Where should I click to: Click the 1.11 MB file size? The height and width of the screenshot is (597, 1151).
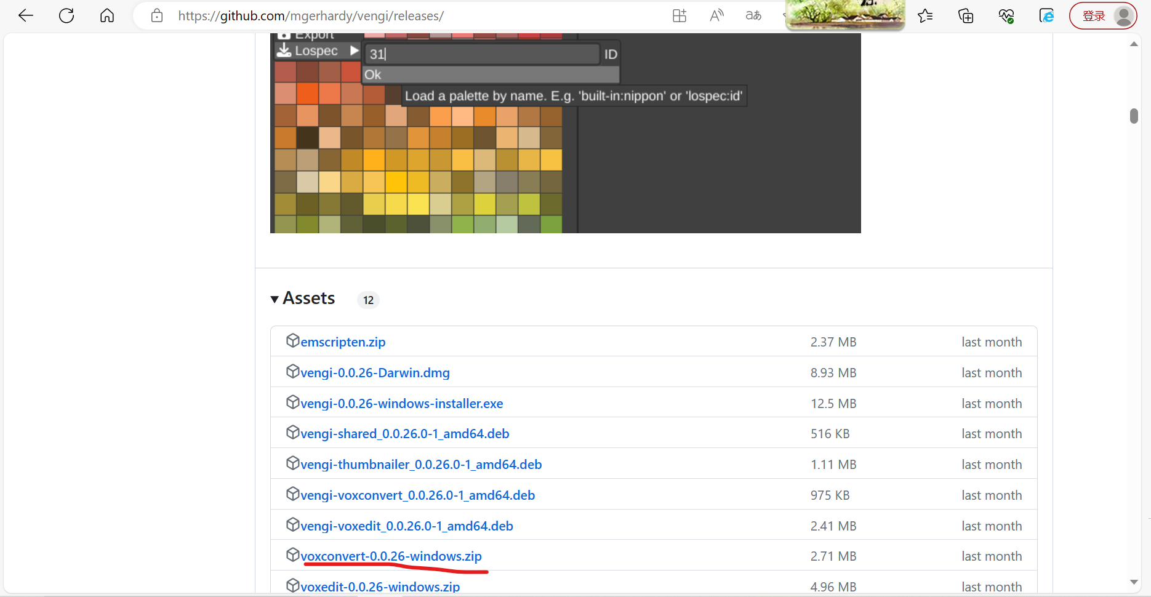[833, 465]
